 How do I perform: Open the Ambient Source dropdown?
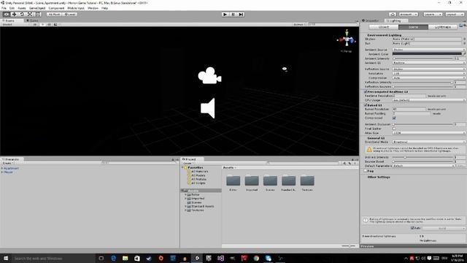(428, 50)
